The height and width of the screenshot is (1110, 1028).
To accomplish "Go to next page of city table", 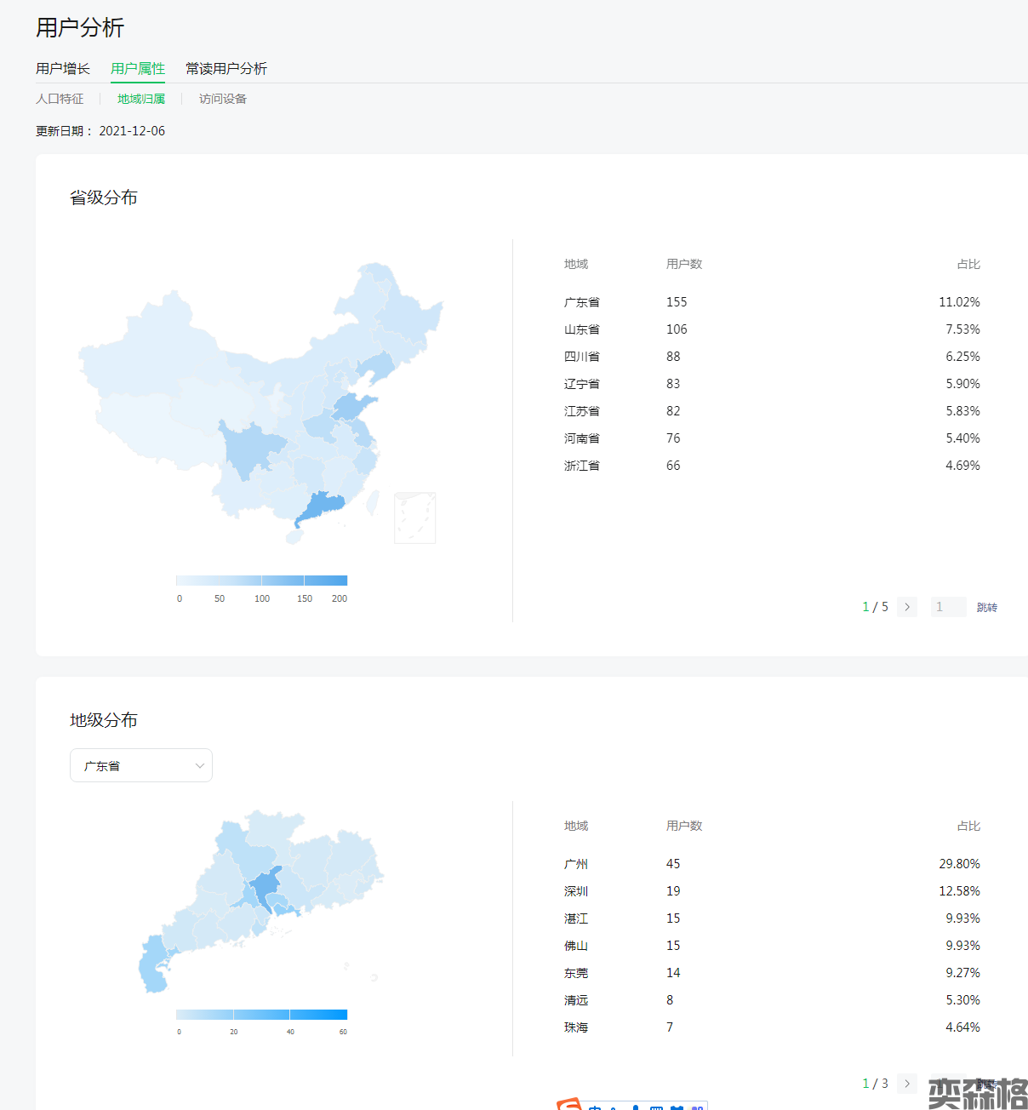I will tap(907, 1084).
